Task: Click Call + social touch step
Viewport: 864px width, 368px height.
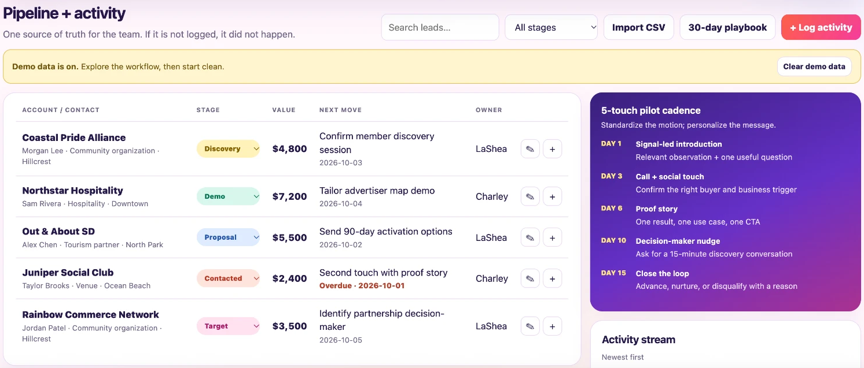Action: click(x=670, y=177)
